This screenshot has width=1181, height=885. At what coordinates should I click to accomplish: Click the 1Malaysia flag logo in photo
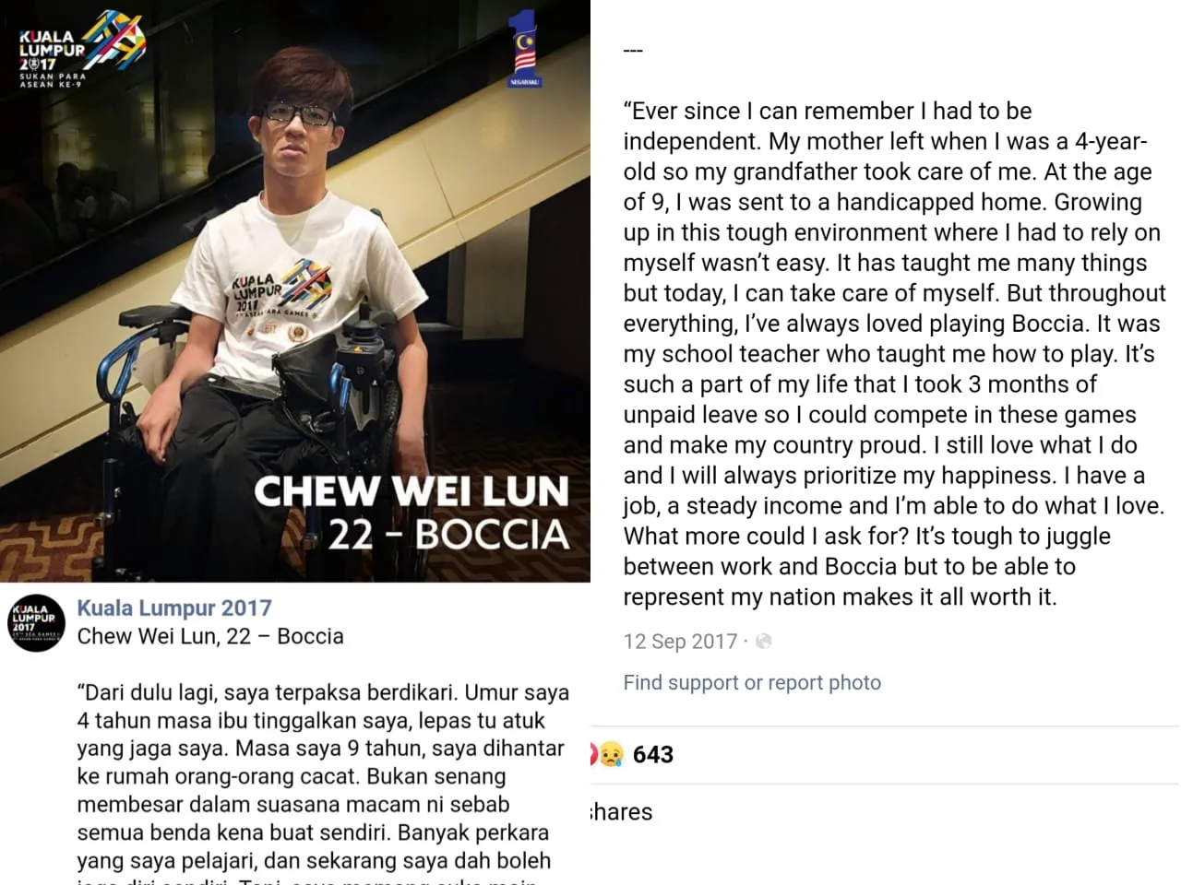point(525,49)
